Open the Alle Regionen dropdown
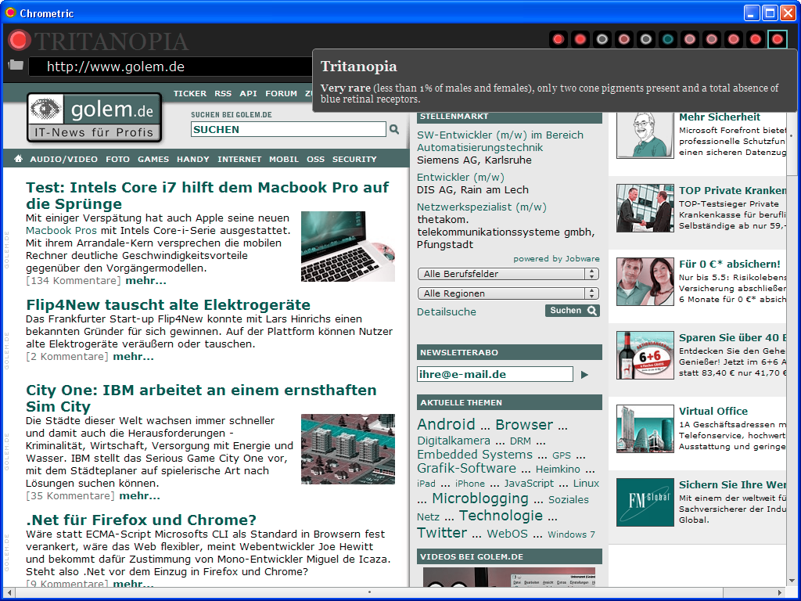 click(508, 293)
